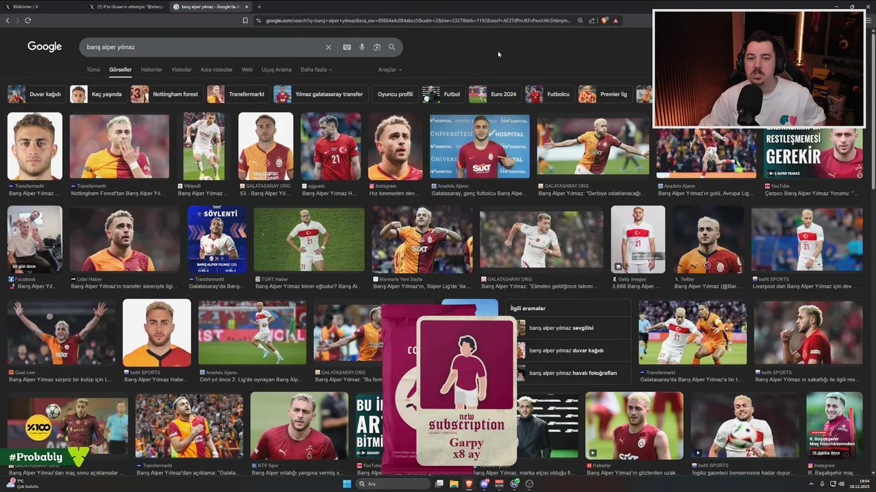The width and height of the screenshot is (876, 492).
Task: Open search by image (Lens) icon
Action: [377, 47]
